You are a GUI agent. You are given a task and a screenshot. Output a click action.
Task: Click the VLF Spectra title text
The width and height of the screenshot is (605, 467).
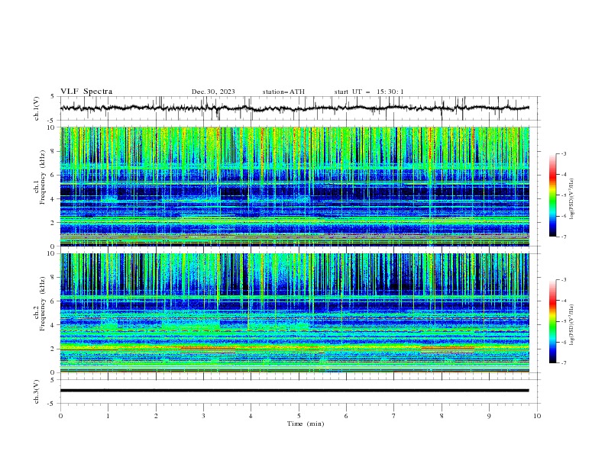point(86,92)
